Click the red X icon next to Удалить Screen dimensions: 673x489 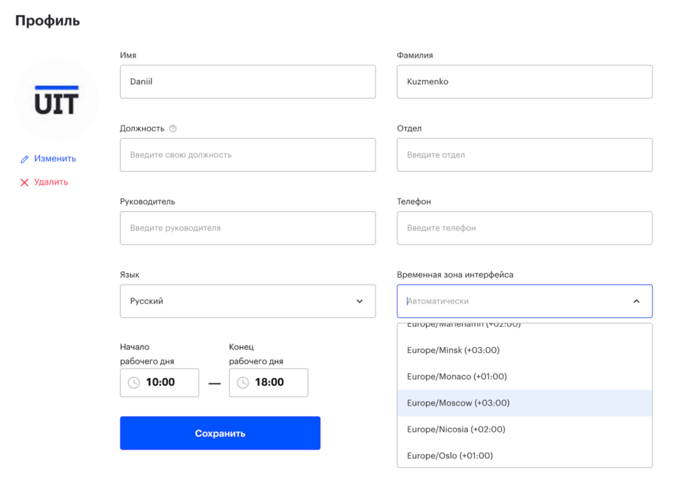[24, 183]
